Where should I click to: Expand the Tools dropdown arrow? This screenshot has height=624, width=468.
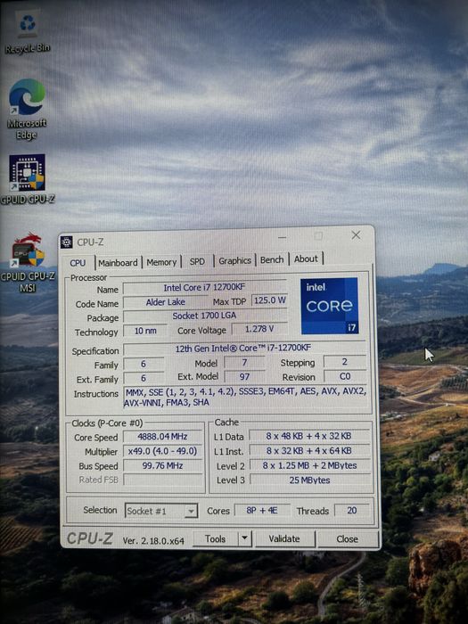[x=245, y=538]
